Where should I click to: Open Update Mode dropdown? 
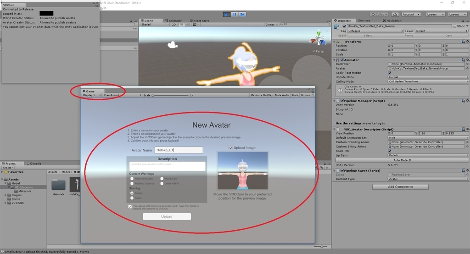click(428, 77)
